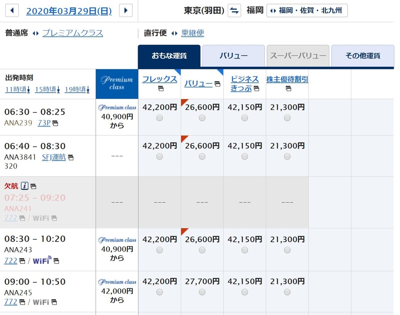This screenshot has height=315, width=400.
Task: Open popup icon under フレックス header
Action: tap(161, 88)
